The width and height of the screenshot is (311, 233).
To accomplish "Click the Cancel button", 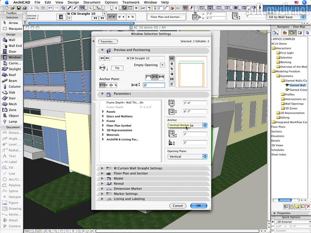I will tap(178, 206).
